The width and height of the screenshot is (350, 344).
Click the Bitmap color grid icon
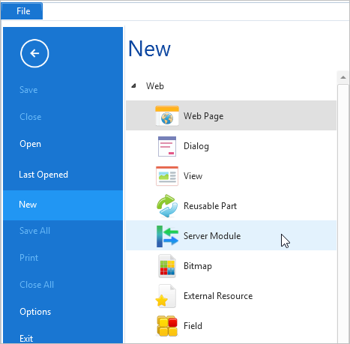coord(167,266)
